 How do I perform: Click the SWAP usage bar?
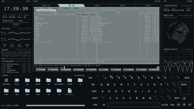point(15,58)
